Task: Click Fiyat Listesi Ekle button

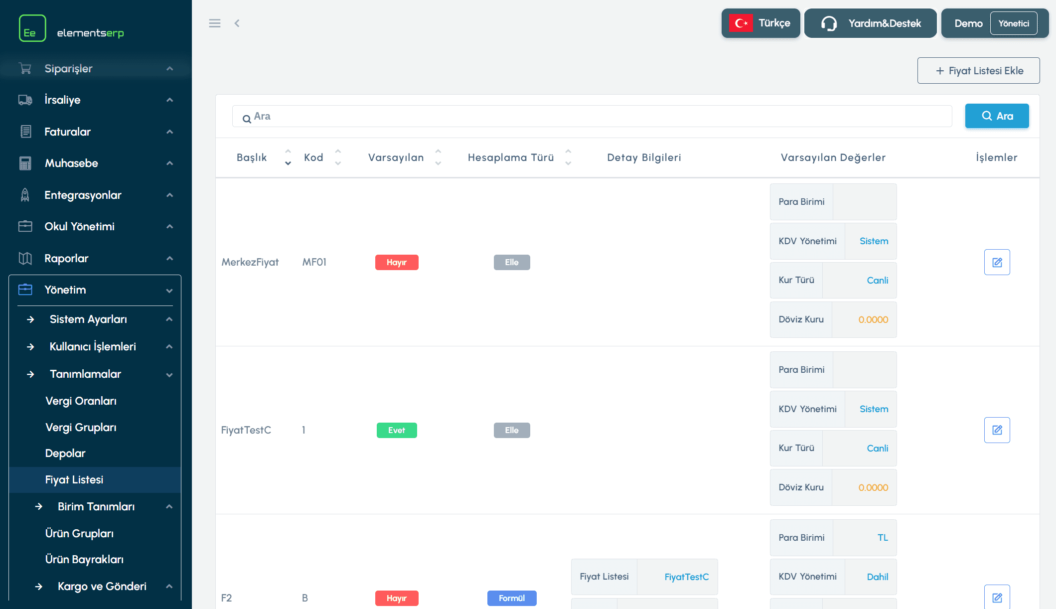Action: (978, 71)
